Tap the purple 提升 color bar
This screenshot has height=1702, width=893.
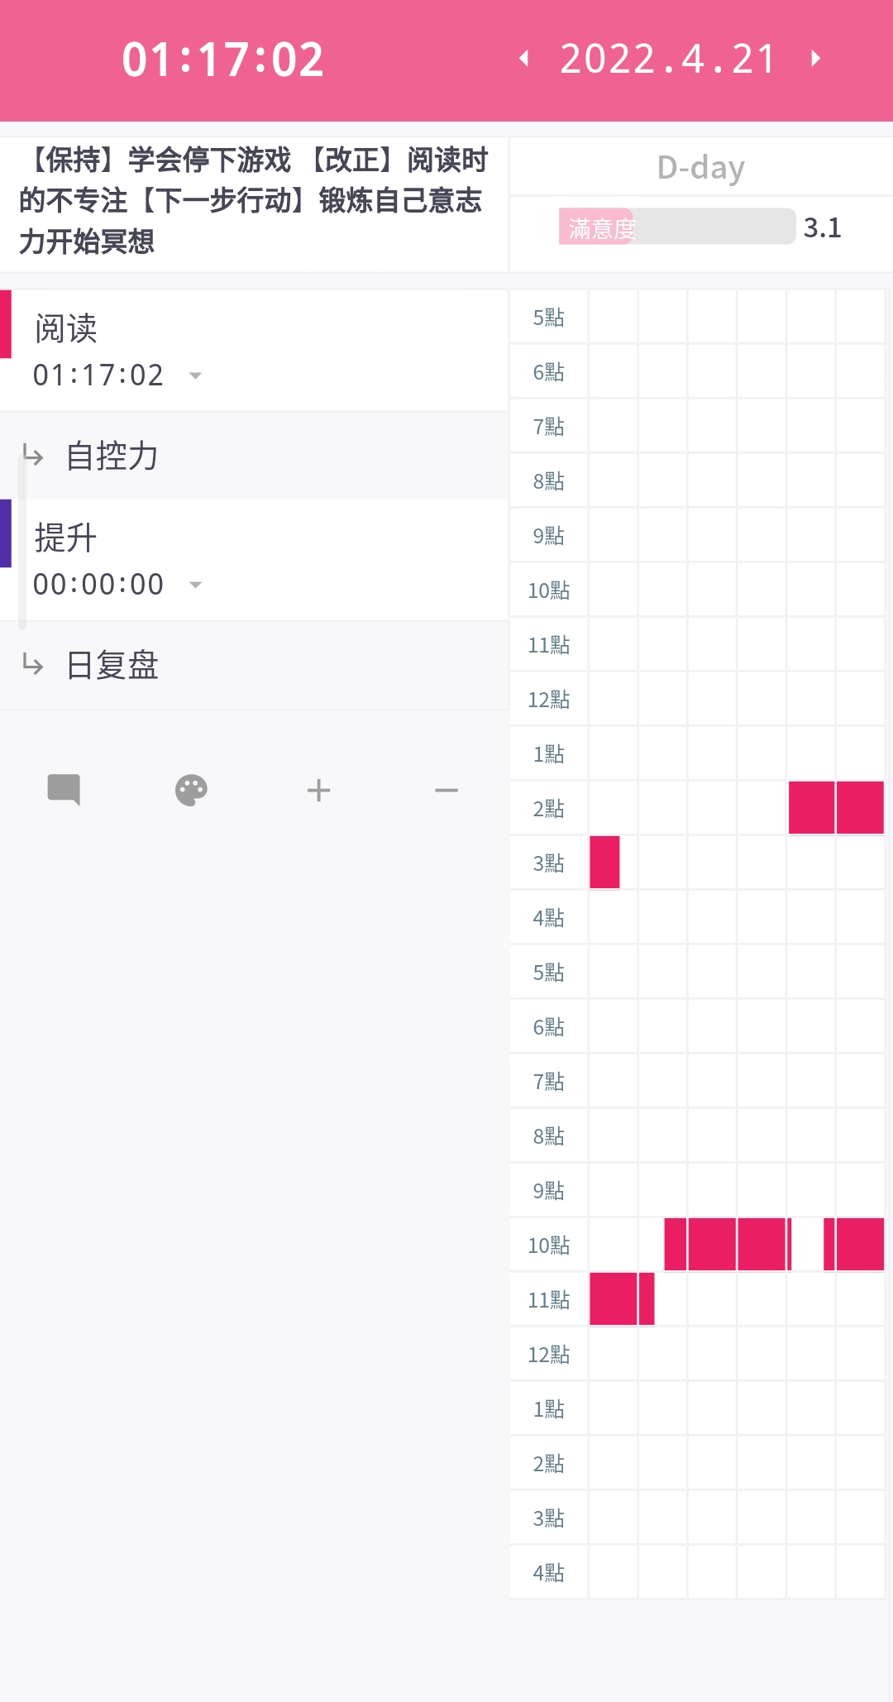pos(6,533)
